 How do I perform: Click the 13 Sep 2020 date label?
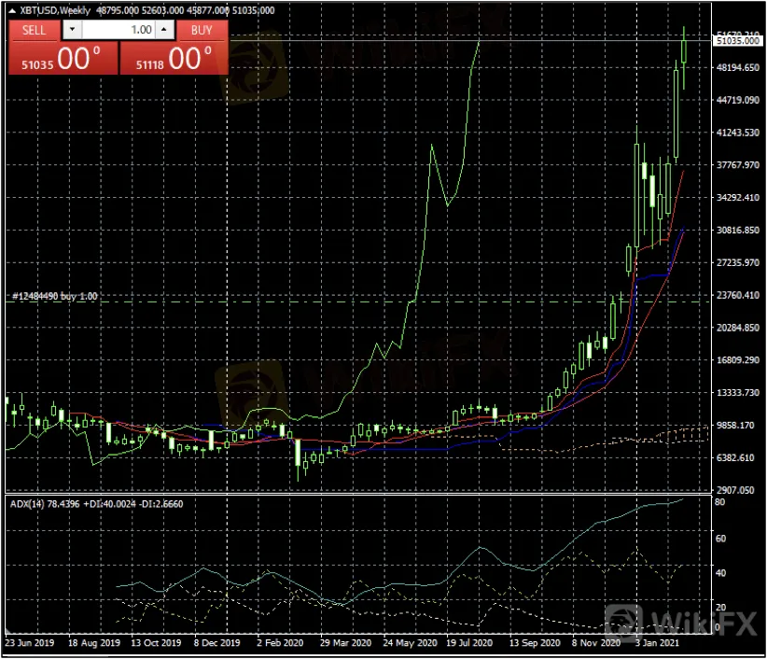pos(535,642)
